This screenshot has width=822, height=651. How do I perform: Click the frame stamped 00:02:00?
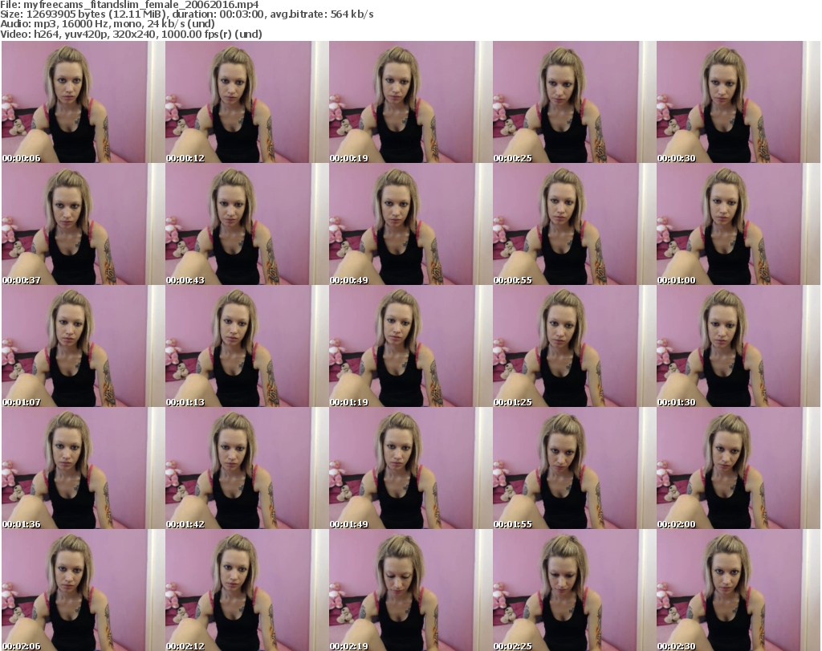click(x=739, y=468)
